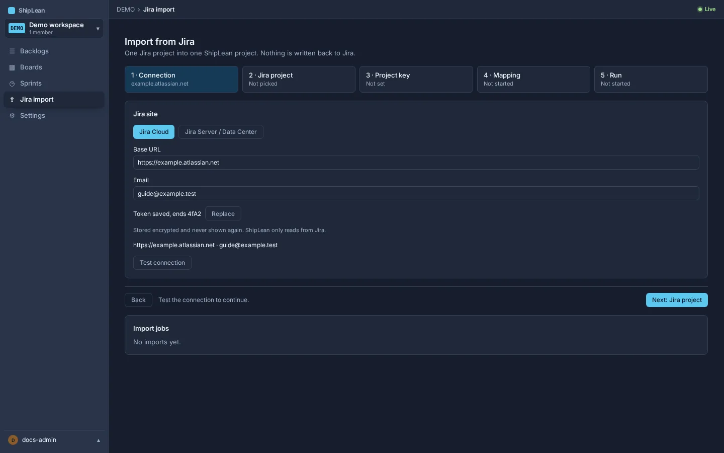This screenshot has height=453, width=724.
Task: Click the Jira import upload icon
Action: click(x=12, y=100)
